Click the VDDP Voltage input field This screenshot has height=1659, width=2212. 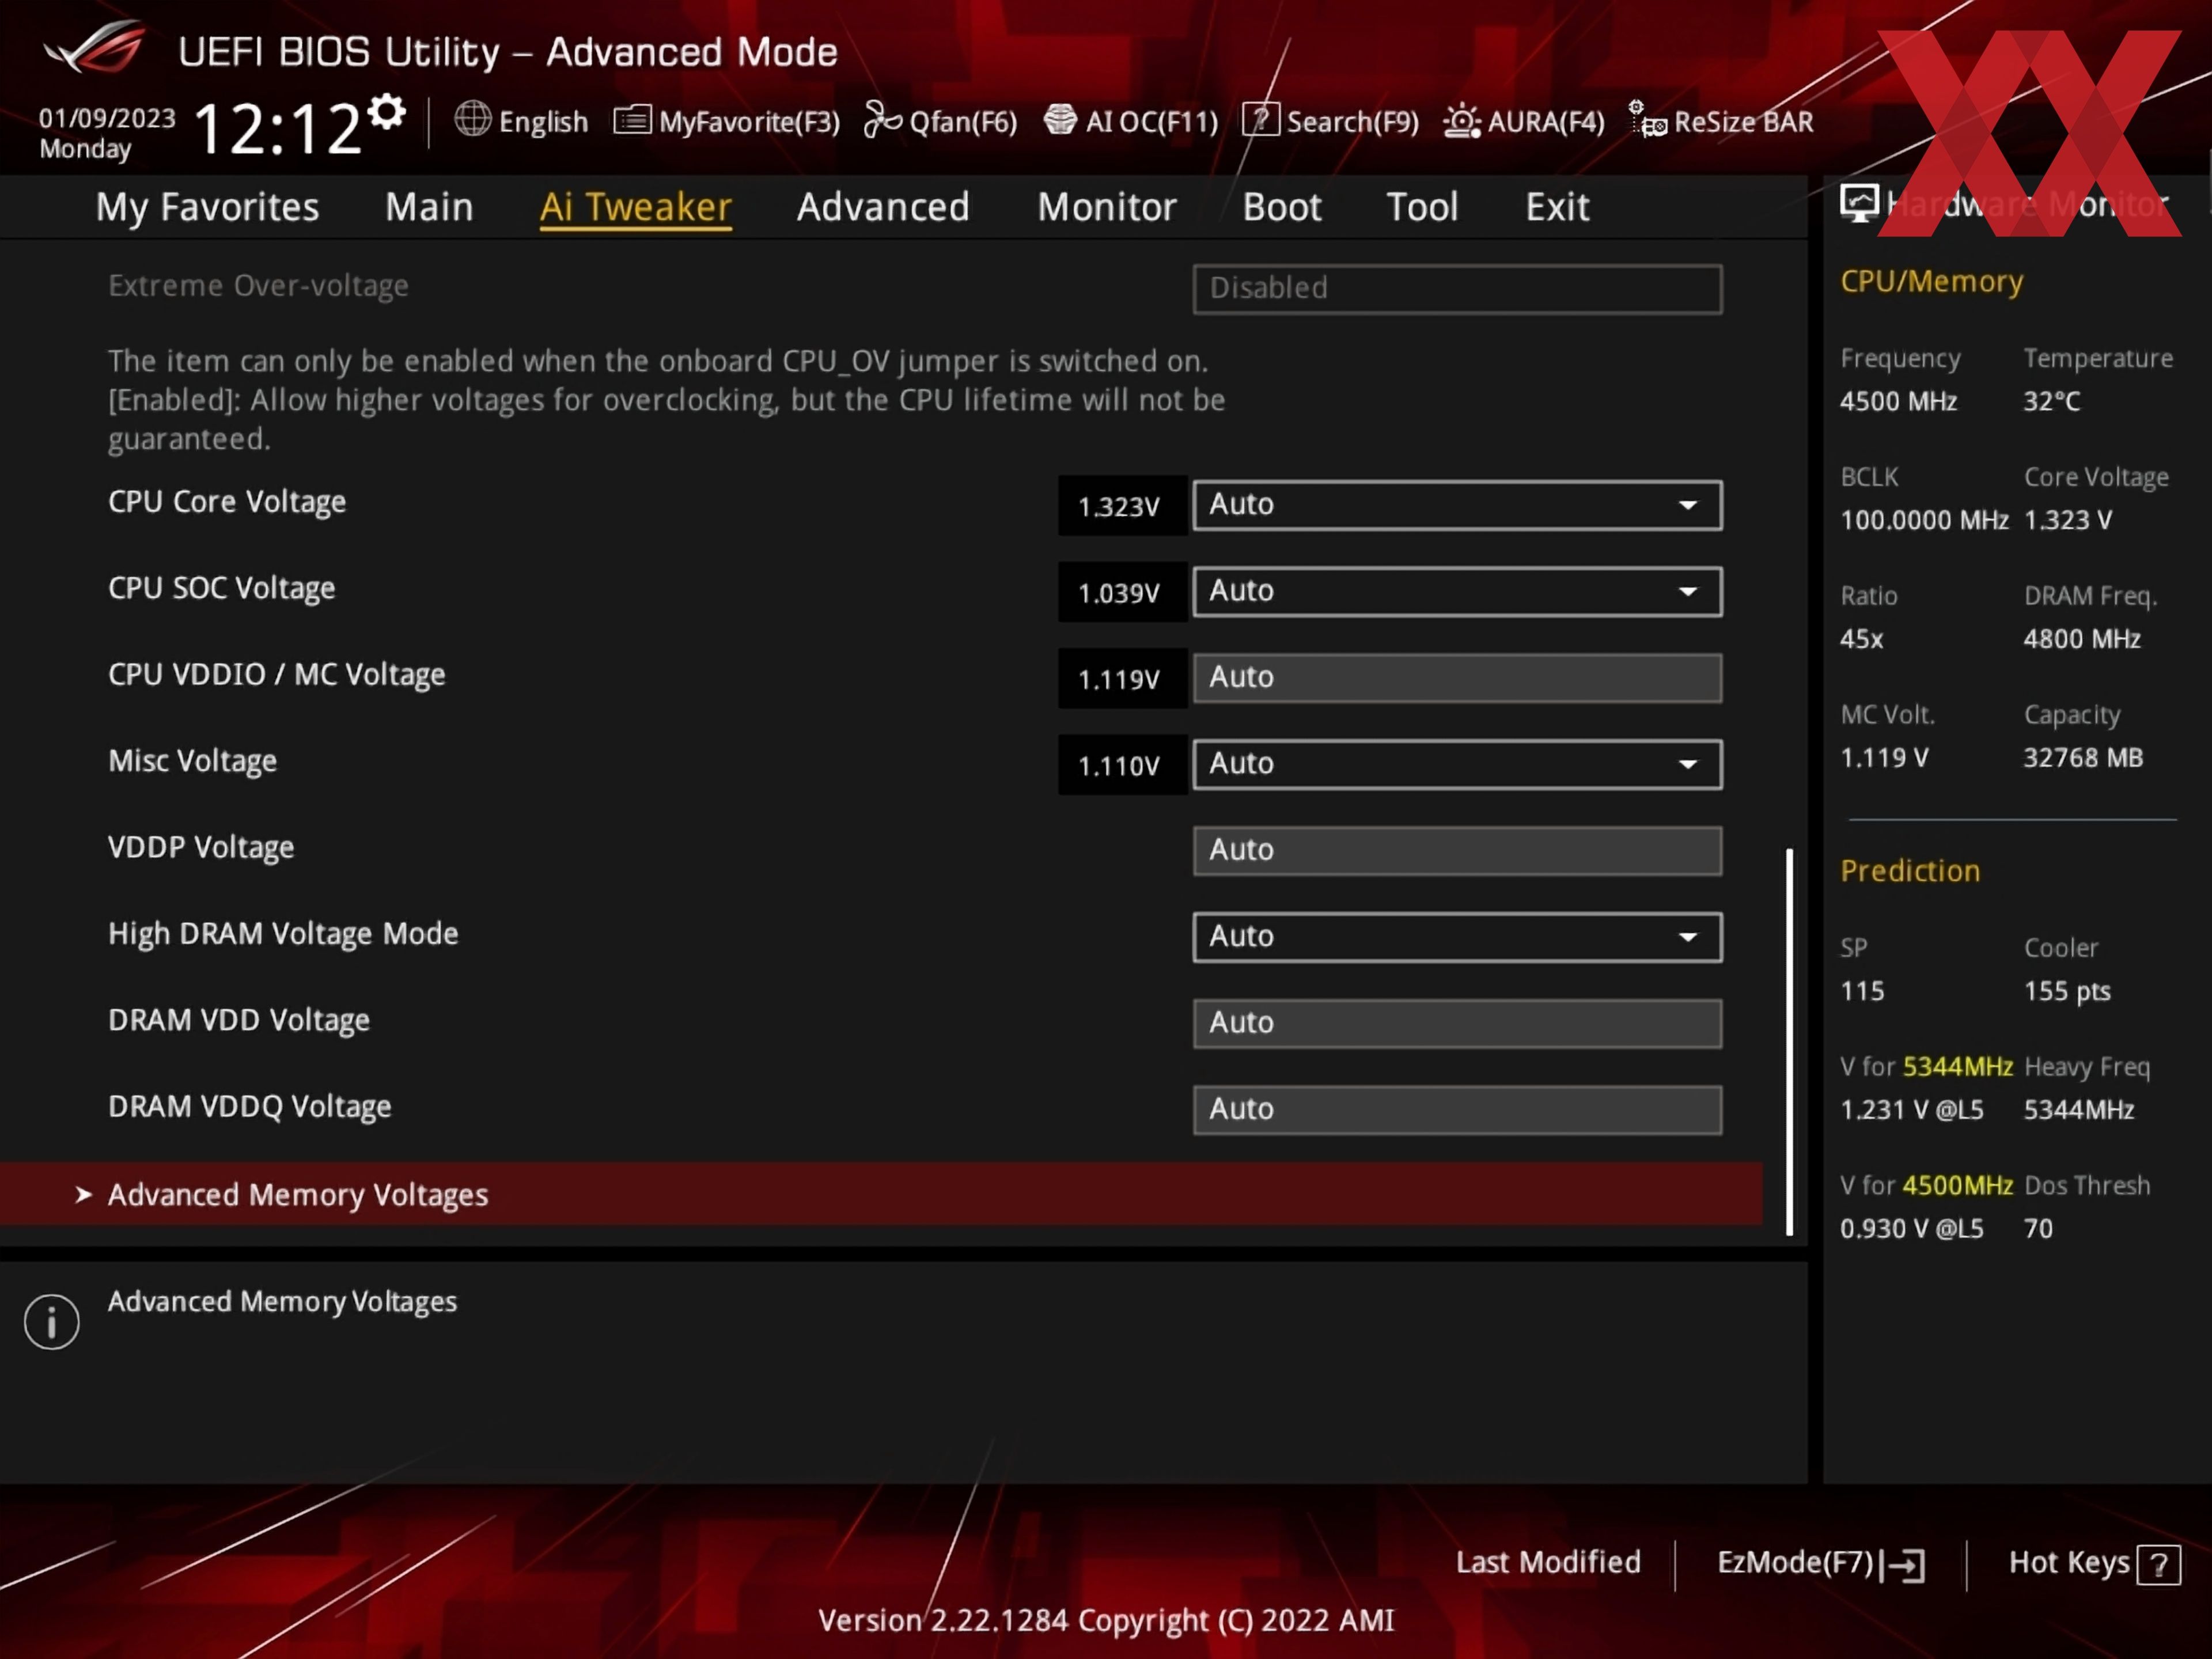[x=1457, y=851]
